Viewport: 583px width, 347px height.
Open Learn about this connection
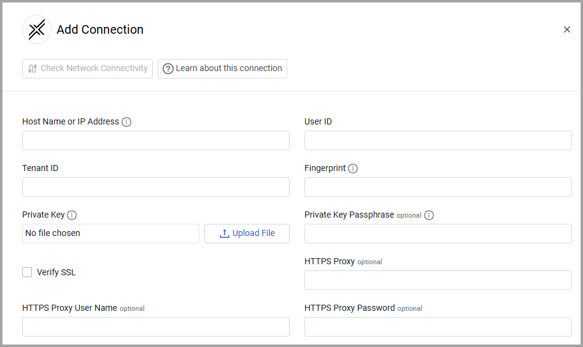click(x=222, y=69)
